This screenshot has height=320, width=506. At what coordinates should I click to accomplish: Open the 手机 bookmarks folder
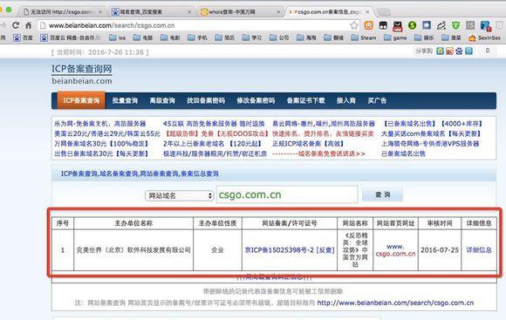coord(197,37)
